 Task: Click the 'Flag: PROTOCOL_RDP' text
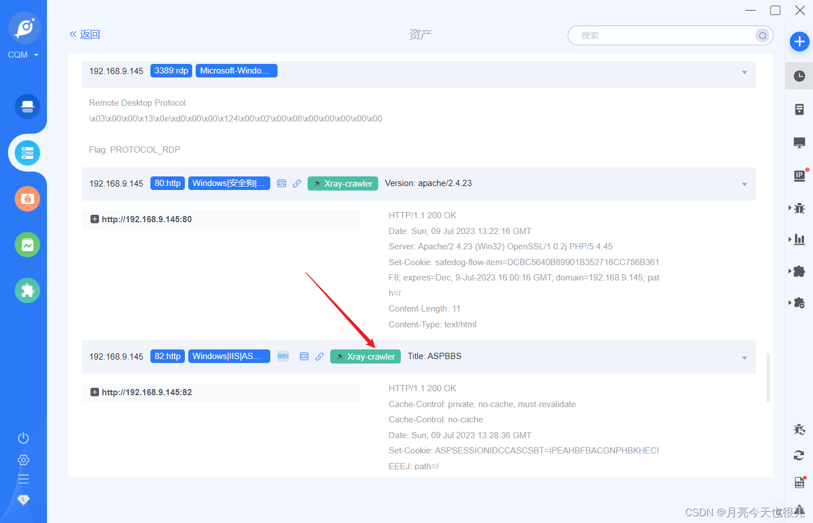135,150
